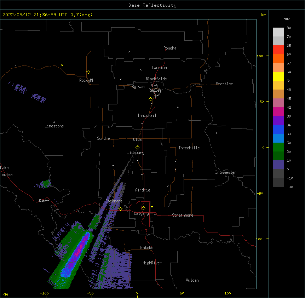This screenshot has height=298, width=305.
Task: Click the yellow v marker east of Calgary
Action: 152,207
